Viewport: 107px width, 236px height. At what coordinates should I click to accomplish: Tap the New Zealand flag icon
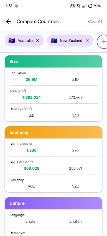(x=54, y=41)
